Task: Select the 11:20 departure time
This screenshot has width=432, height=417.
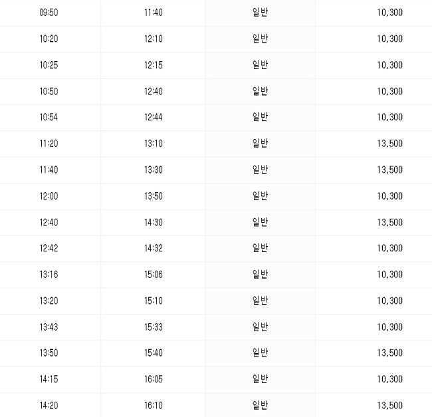Action: [x=49, y=143]
